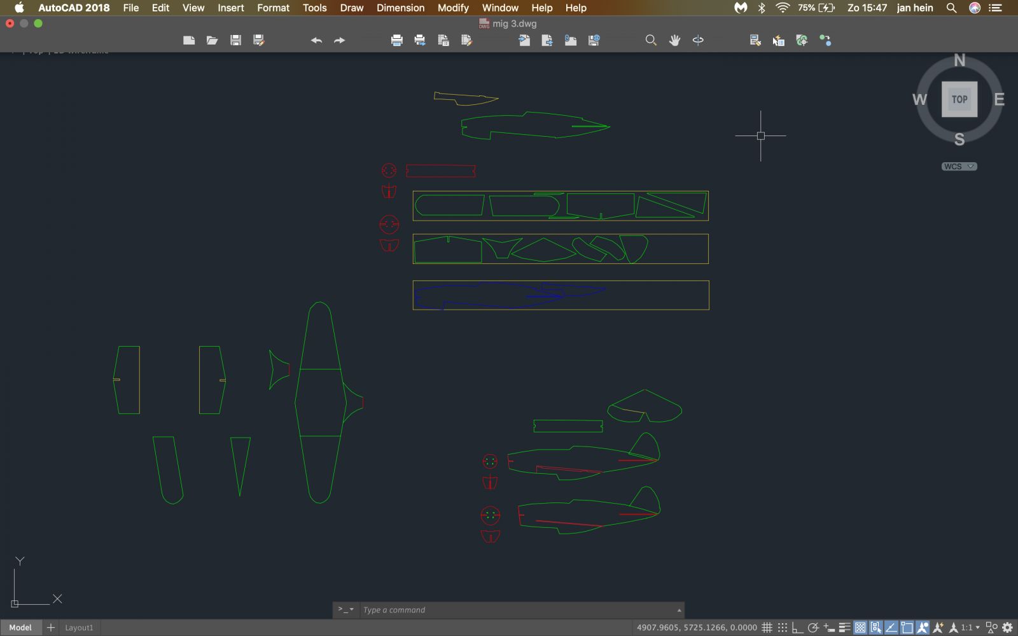Click the Export file icon
Image resolution: width=1018 pixels, height=636 pixels.
[547, 40]
